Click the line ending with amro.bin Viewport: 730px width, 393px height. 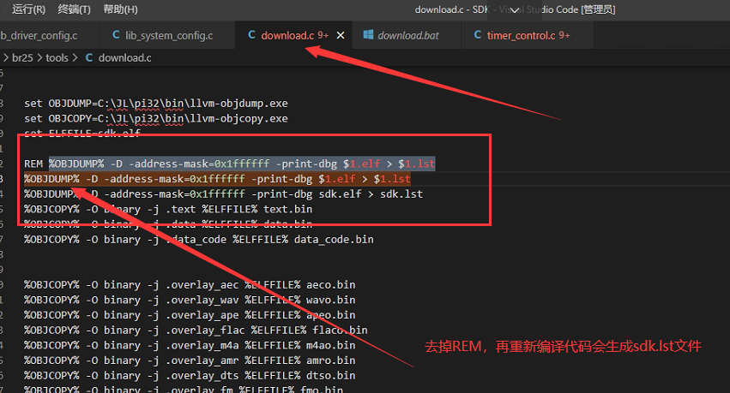pyautogui.click(x=190, y=360)
